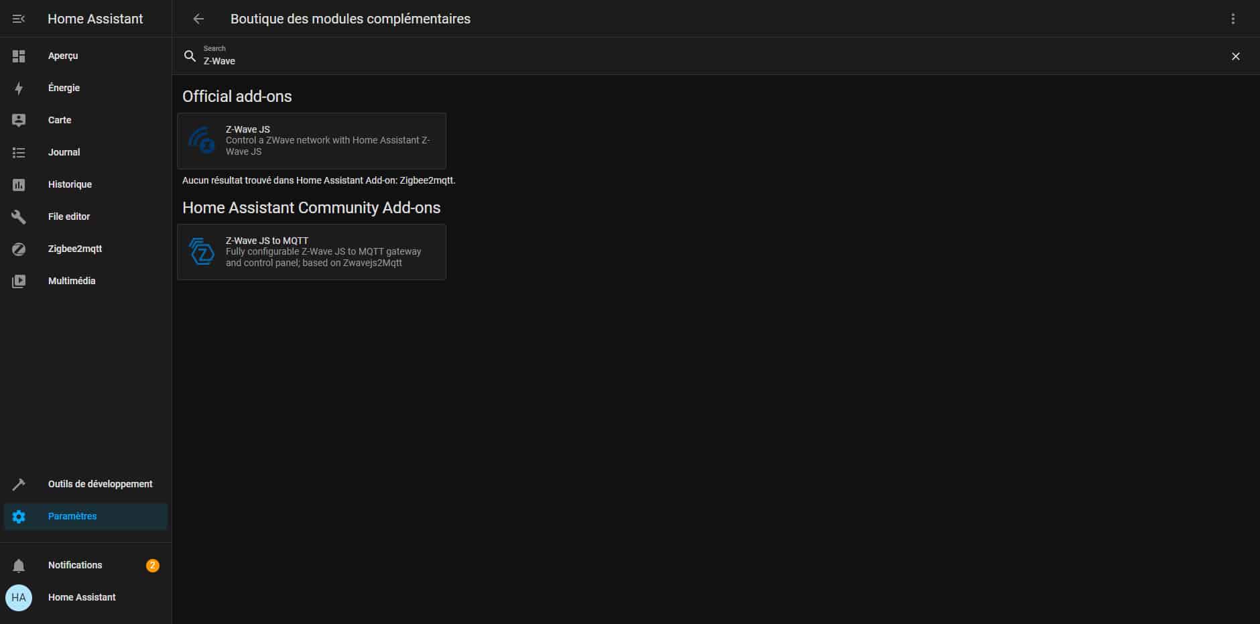Open the Énergie menu item
Viewport: 1260px width, 624px height.
(x=86, y=88)
